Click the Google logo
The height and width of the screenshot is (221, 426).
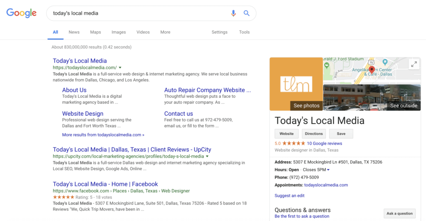click(22, 13)
